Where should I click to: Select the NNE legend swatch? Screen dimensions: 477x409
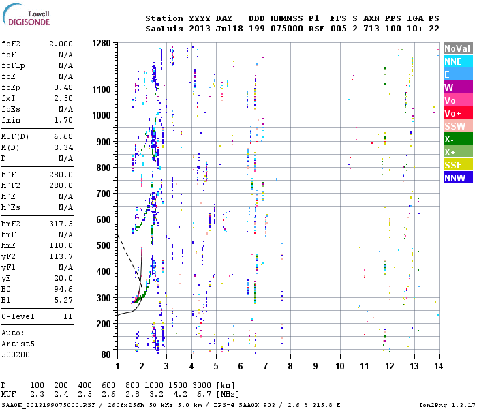click(x=458, y=61)
